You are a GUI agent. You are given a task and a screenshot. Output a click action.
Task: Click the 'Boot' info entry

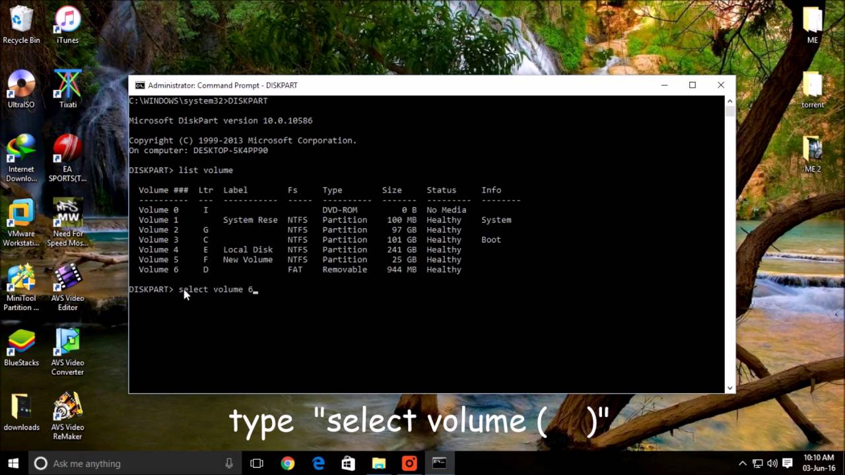(x=491, y=239)
